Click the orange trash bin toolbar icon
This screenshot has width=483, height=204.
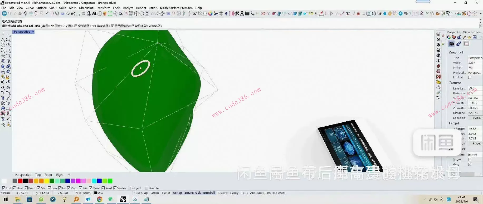click(x=105, y=13)
